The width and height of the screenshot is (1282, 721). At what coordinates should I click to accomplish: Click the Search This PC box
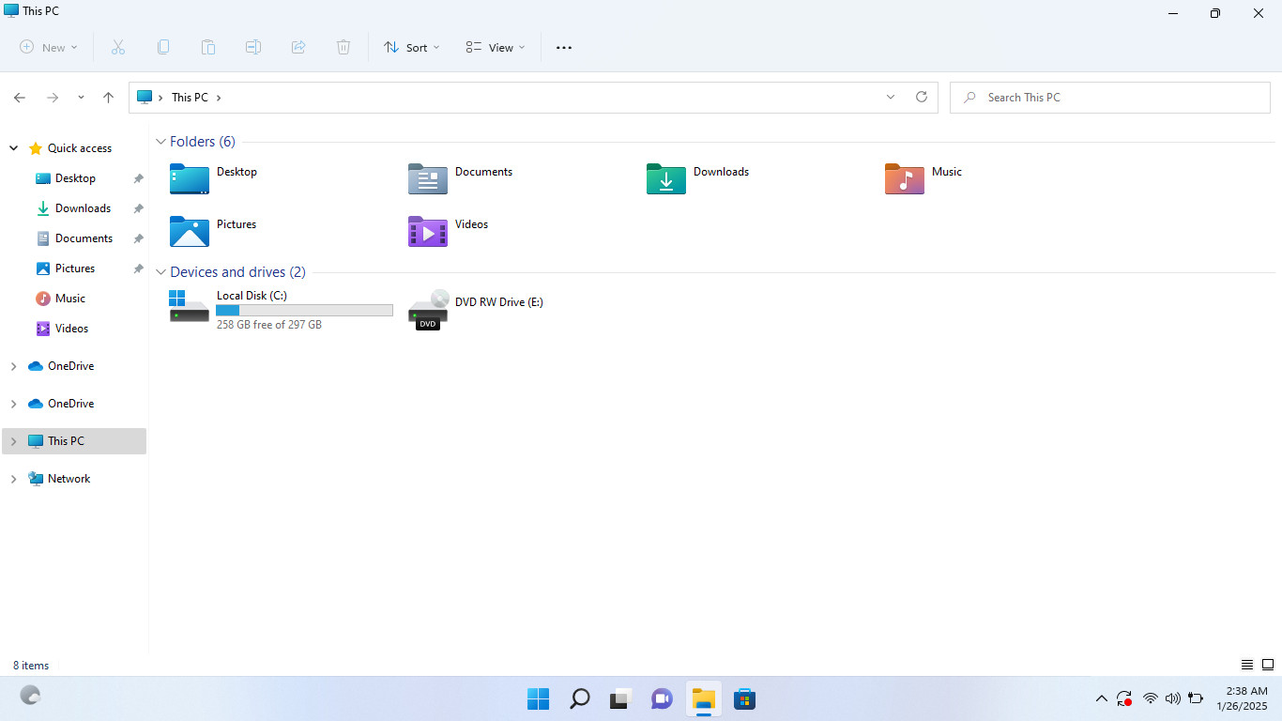(x=1110, y=98)
